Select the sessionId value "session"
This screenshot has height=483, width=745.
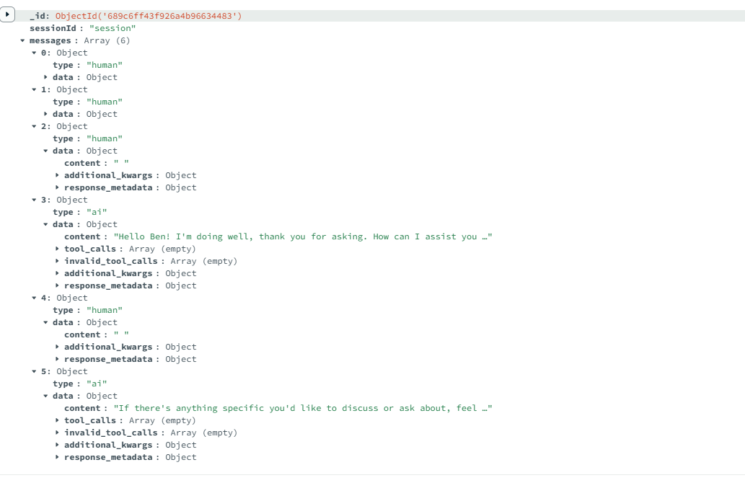pyautogui.click(x=113, y=28)
